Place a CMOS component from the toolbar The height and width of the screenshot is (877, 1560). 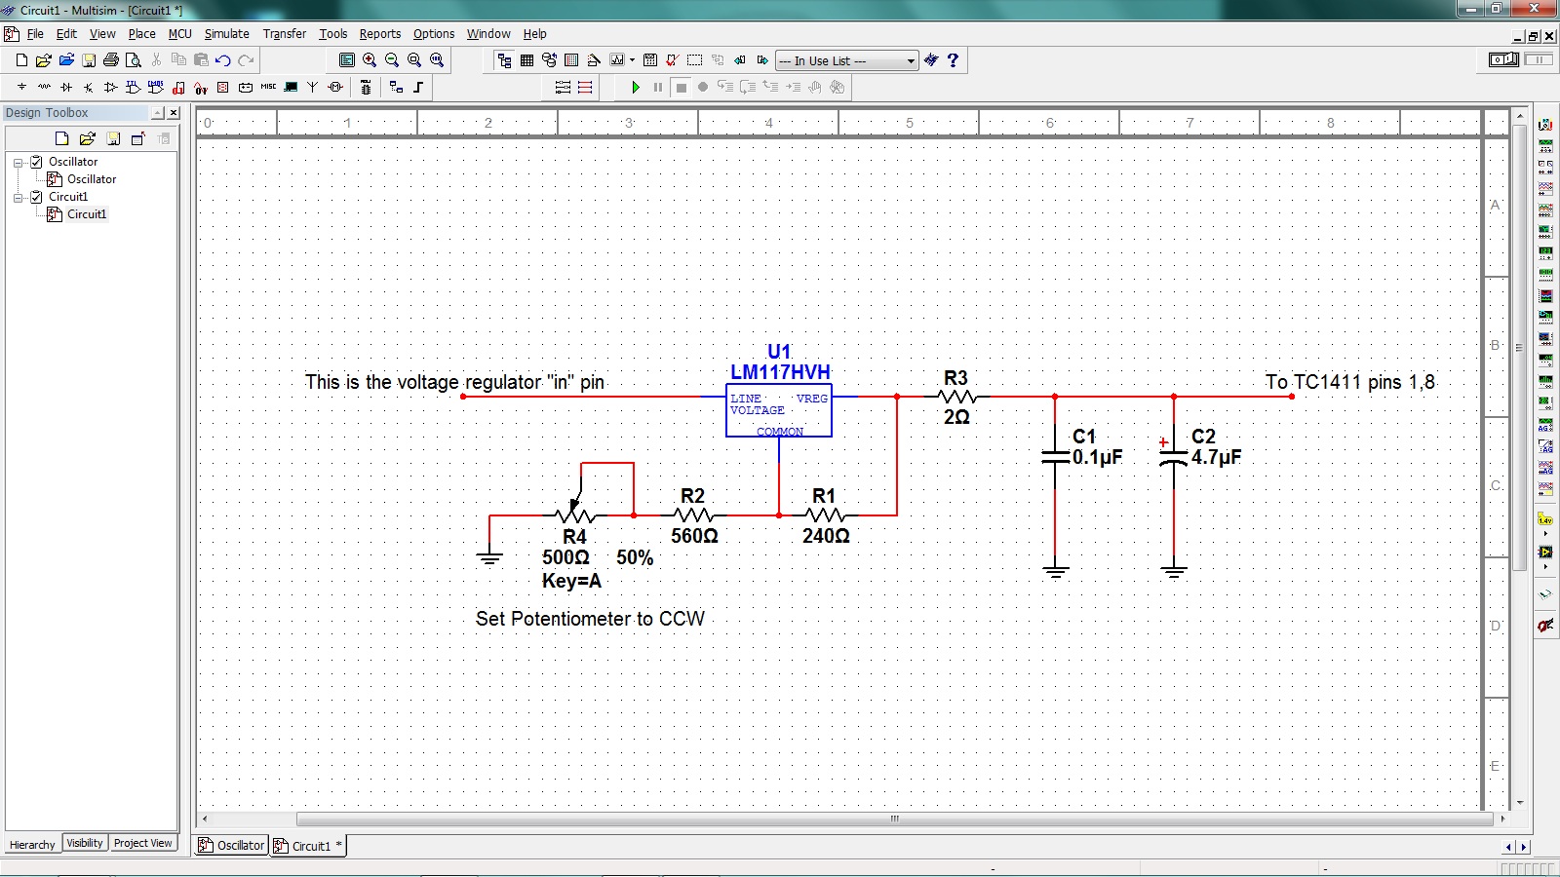click(x=156, y=87)
